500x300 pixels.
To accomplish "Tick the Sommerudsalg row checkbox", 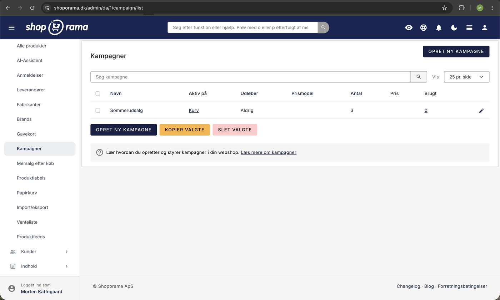I will [98, 111].
